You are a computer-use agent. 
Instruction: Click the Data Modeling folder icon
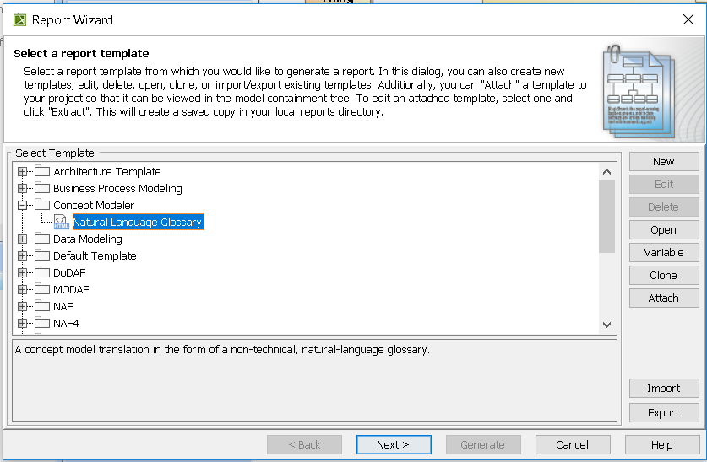(42, 239)
